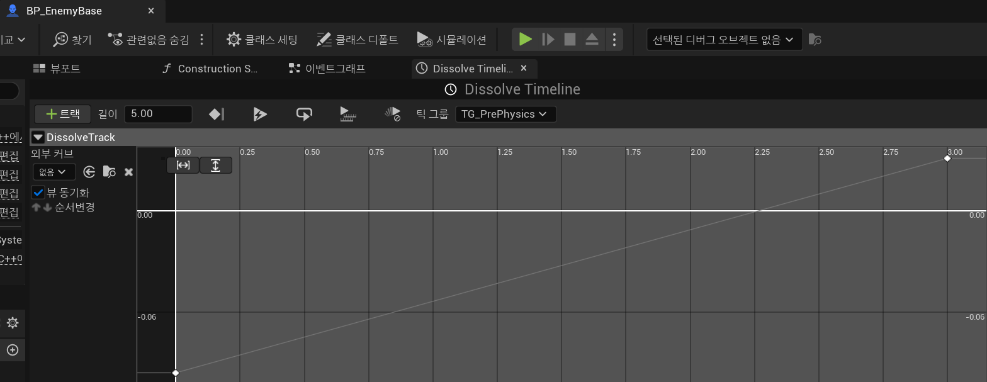Screen dimensions: 987x382
Task: Toggle Use Last Keyframe icon
Action: 217,114
